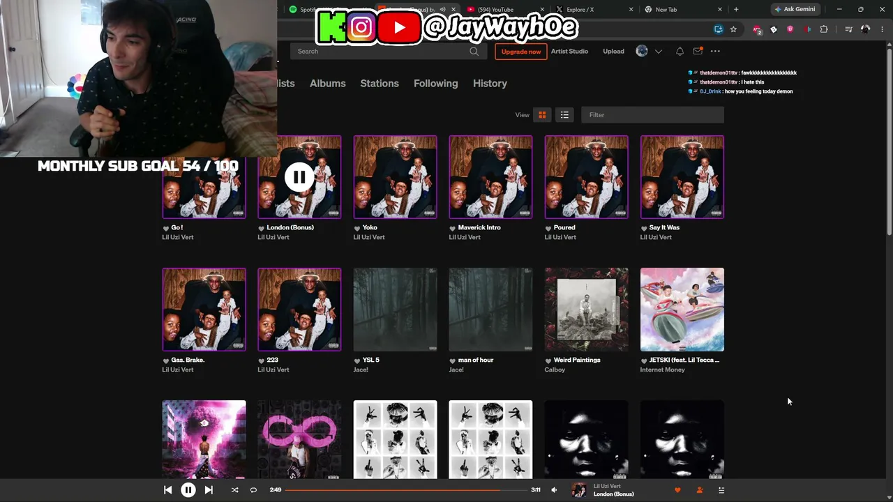The width and height of the screenshot is (893, 502).
Task: Open the play queue icon
Action: [721, 490]
